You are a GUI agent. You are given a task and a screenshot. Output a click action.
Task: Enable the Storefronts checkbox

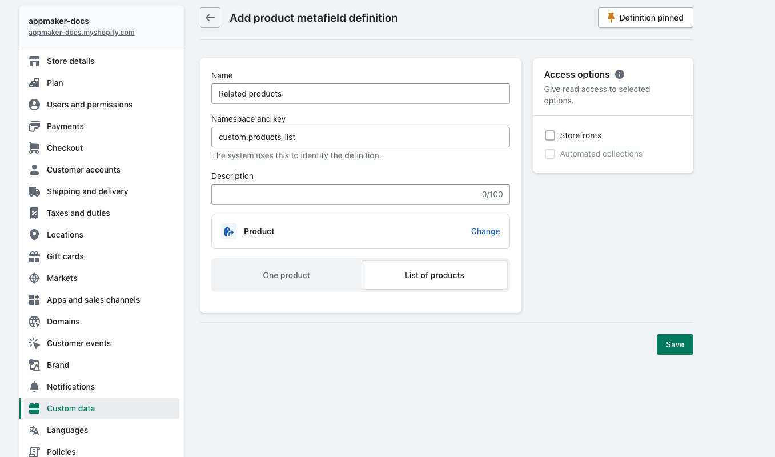550,135
